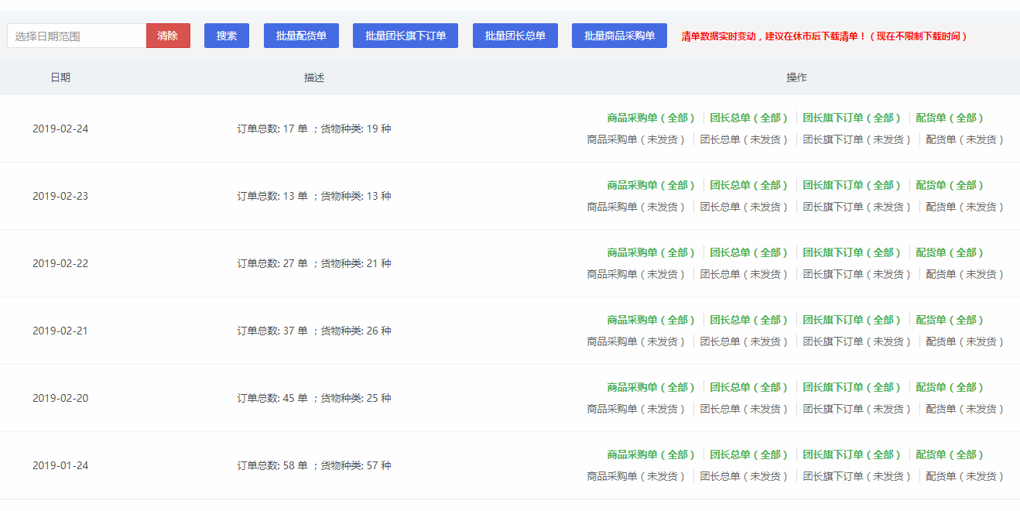The width and height of the screenshot is (1020, 511).
Task: Click the date range input field
Action: (77, 36)
